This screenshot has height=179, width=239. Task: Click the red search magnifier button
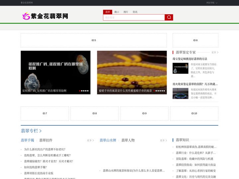[169, 17]
